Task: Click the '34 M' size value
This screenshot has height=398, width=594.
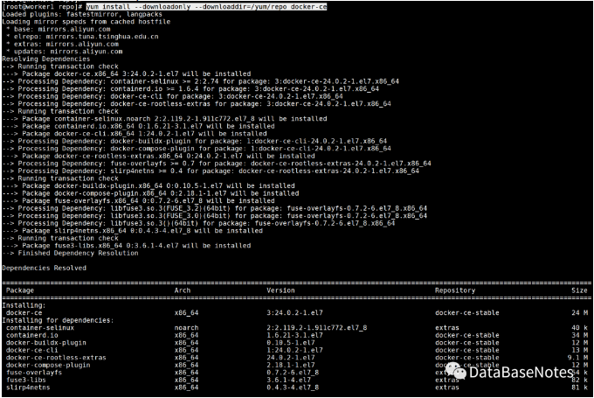Action: point(580,335)
